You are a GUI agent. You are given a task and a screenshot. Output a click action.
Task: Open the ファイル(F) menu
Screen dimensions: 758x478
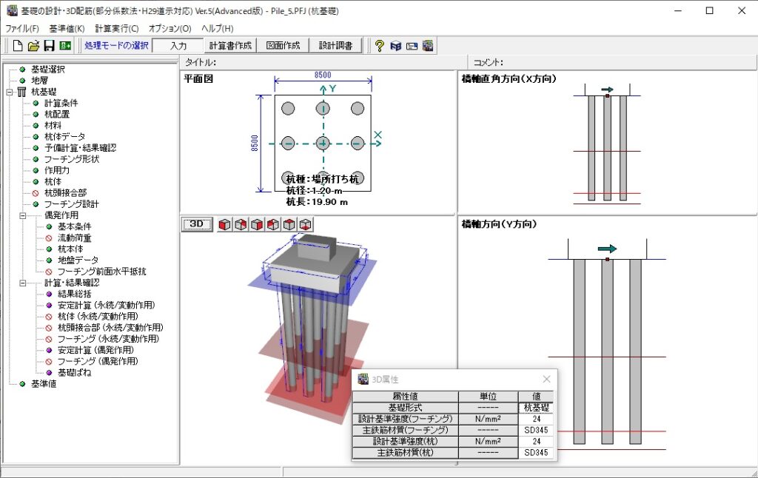tap(22, 28)
